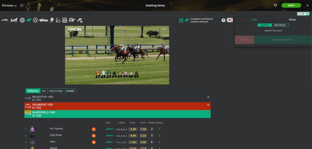Viewport: 312px width, 149px height.
Task: Switch bet type to MULTIPLES
Action: click(x=280, y=25)
